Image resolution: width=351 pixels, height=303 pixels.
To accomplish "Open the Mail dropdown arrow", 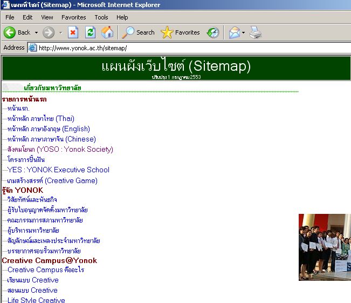I will point(243,33).
